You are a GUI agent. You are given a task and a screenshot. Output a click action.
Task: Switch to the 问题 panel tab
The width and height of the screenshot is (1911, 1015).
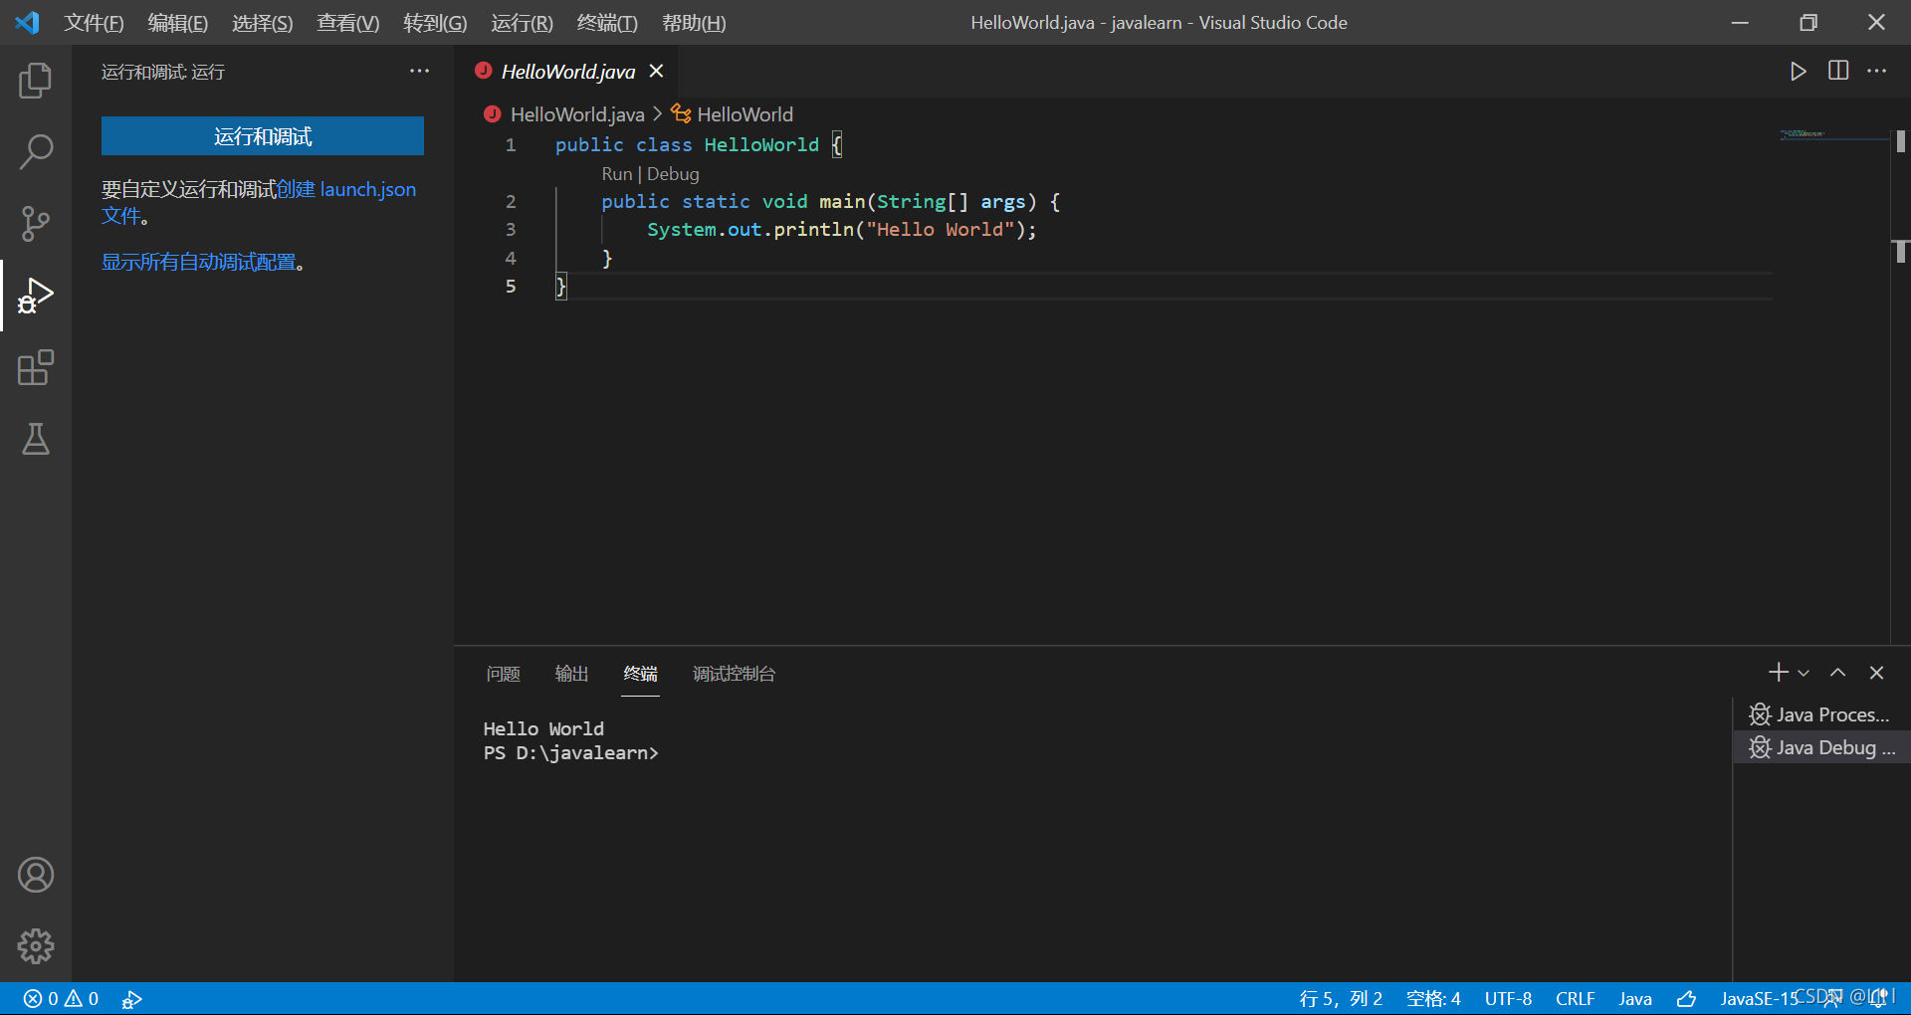click(504, 674)
